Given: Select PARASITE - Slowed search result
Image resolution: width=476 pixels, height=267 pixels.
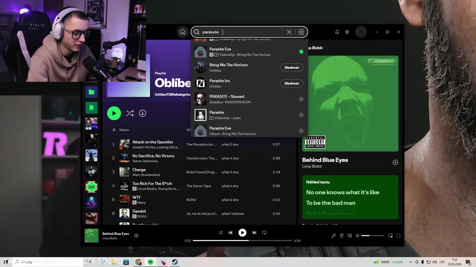Looking at the screenshot, I should pos(249,99).
